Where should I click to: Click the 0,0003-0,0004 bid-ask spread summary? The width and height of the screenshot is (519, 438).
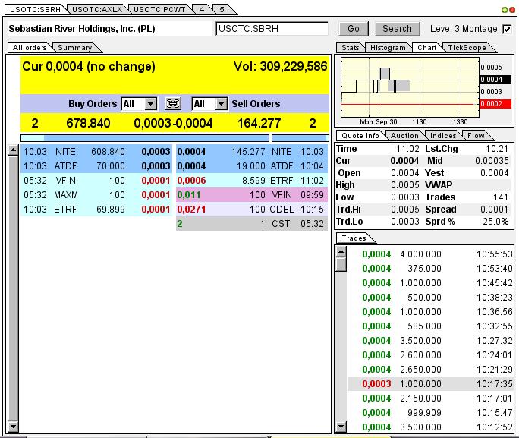[x=173, y=124]
